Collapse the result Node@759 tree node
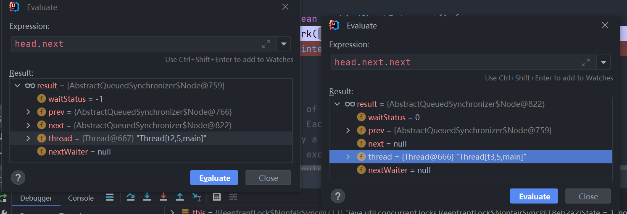 click(17, 85)
